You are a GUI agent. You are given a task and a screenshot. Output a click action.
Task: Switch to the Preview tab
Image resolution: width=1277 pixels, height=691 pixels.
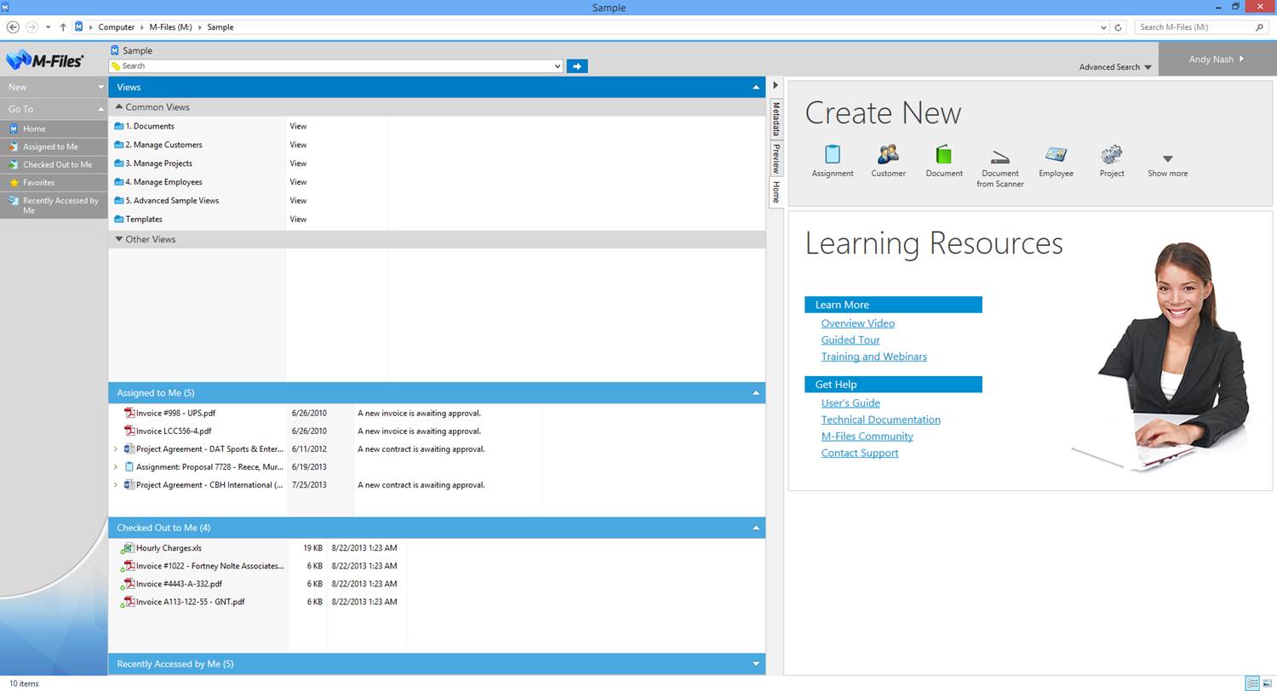(776, 158)
